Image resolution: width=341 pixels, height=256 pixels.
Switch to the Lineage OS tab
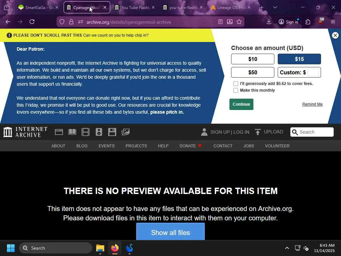231,8
